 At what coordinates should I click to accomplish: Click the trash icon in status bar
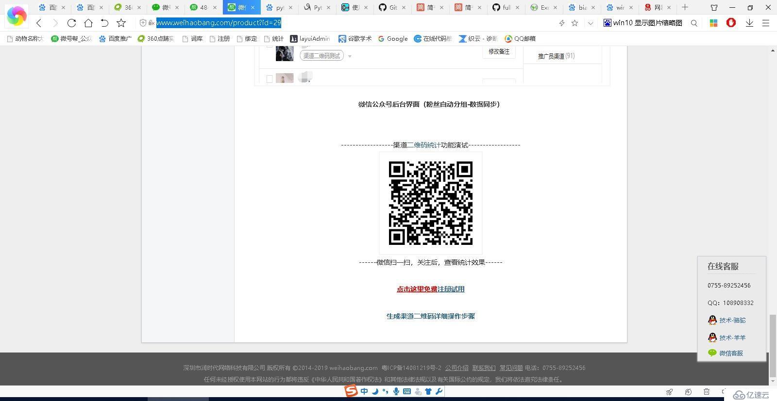tap(707, 392)
